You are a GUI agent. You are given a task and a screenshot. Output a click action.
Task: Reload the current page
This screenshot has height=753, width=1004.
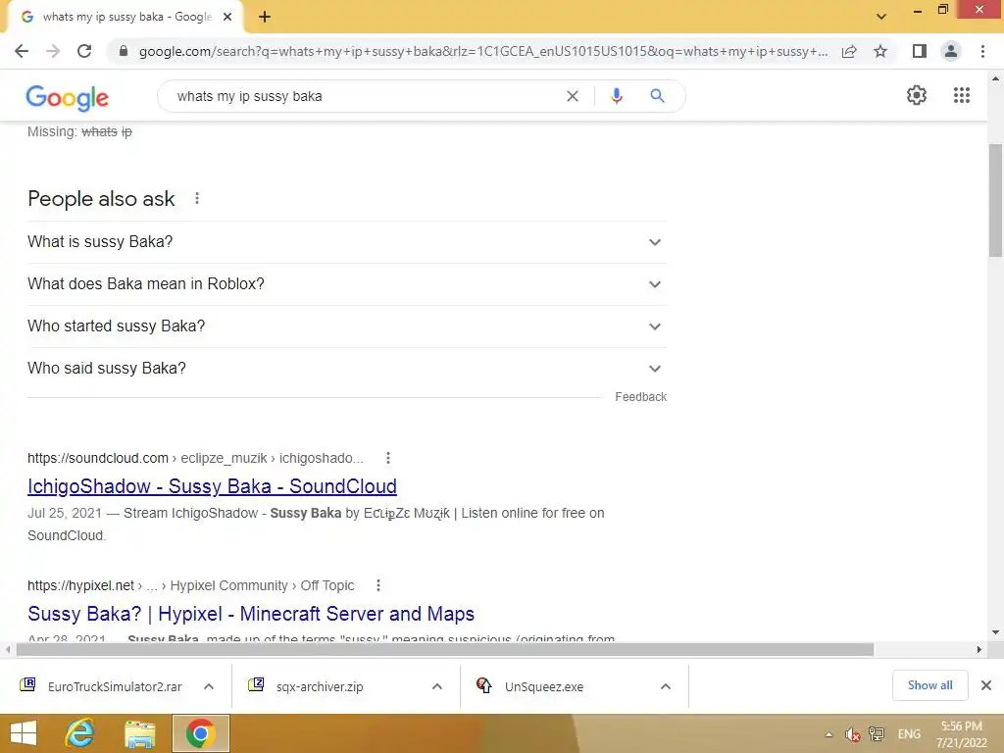(84, 51)
